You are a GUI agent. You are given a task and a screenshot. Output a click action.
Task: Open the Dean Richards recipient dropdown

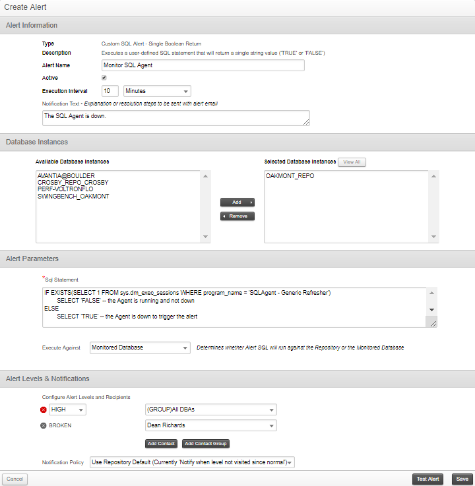pyautogui.click(x=211, y=425)
